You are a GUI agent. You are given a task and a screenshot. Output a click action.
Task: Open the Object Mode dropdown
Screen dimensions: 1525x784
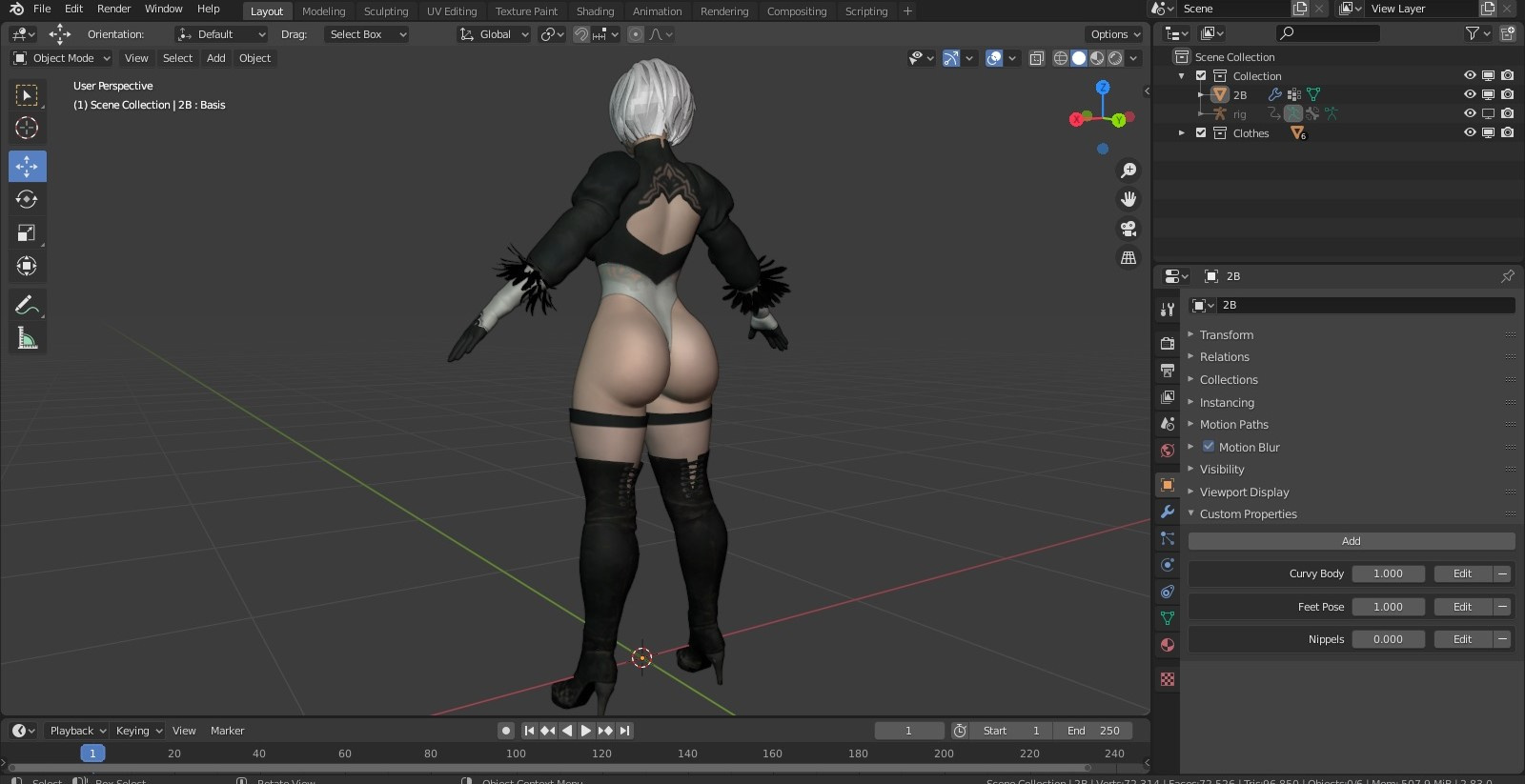62,58
